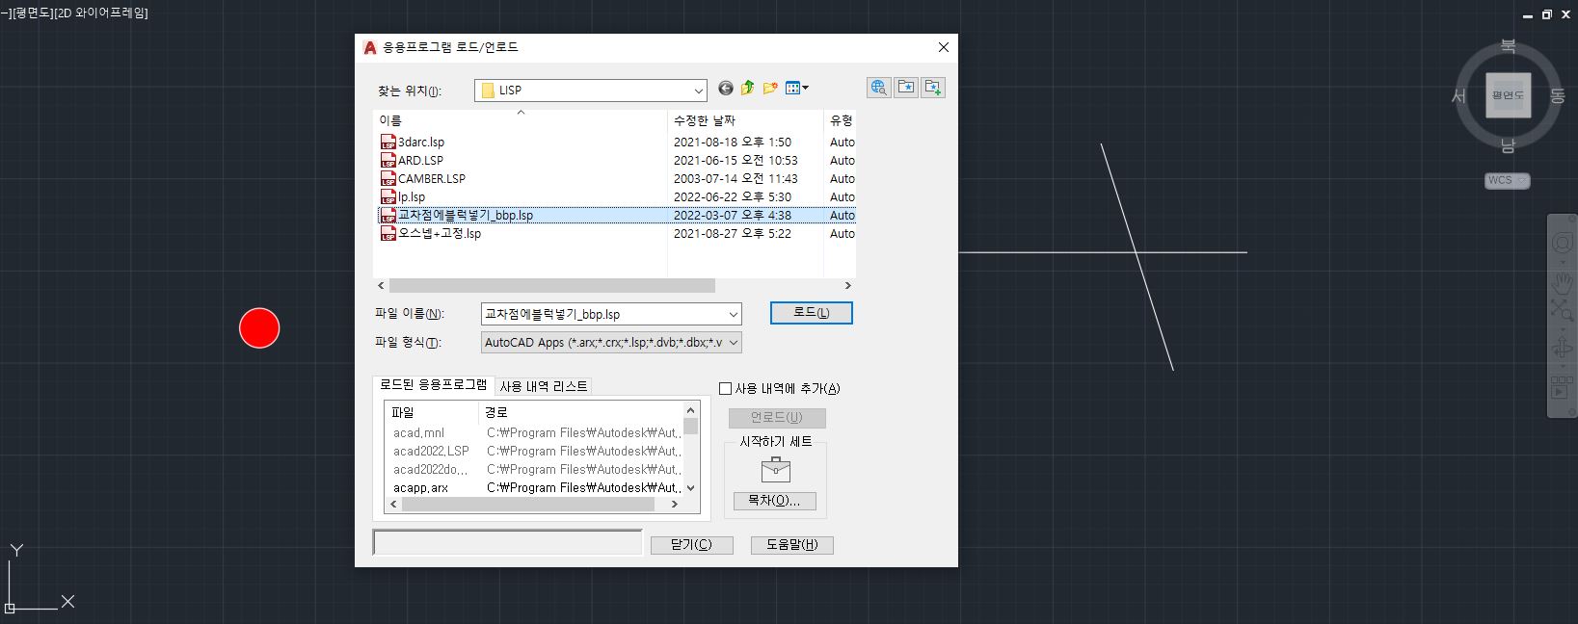Click 북 (north) on the ViewCube compass
Image resolution: width=1578 pixels, height=624 pixels.
tap(1509, 46)
